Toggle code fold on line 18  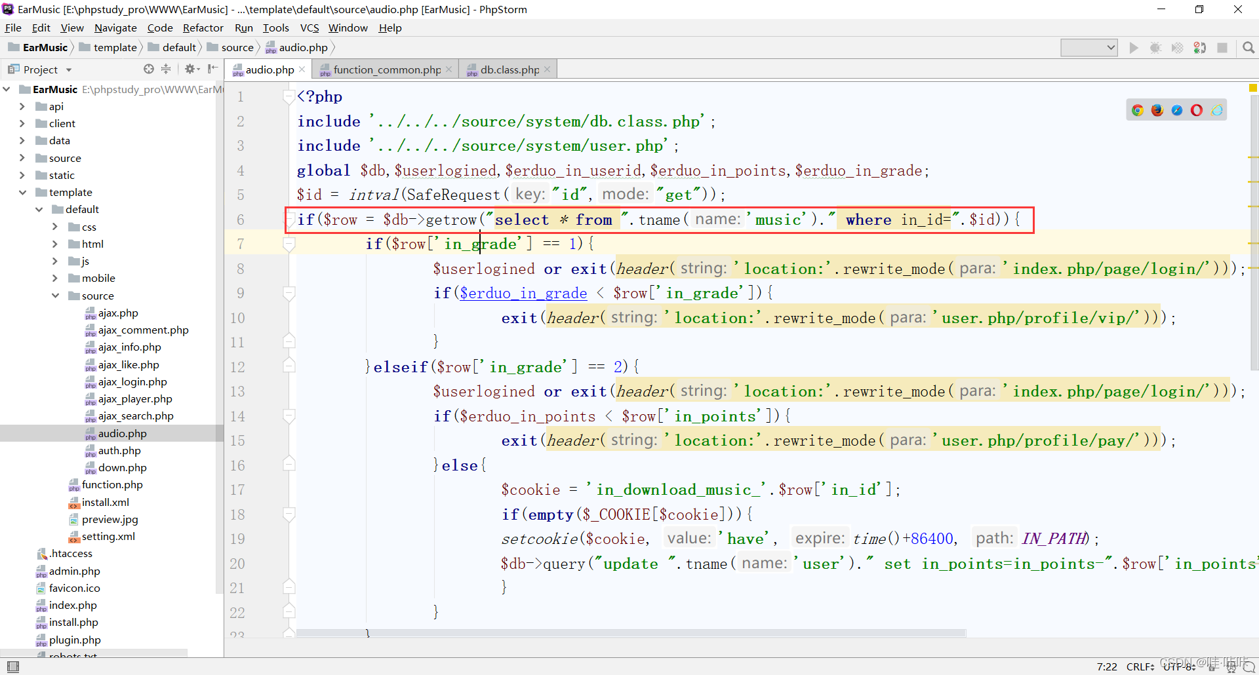[x=289, y=514]
